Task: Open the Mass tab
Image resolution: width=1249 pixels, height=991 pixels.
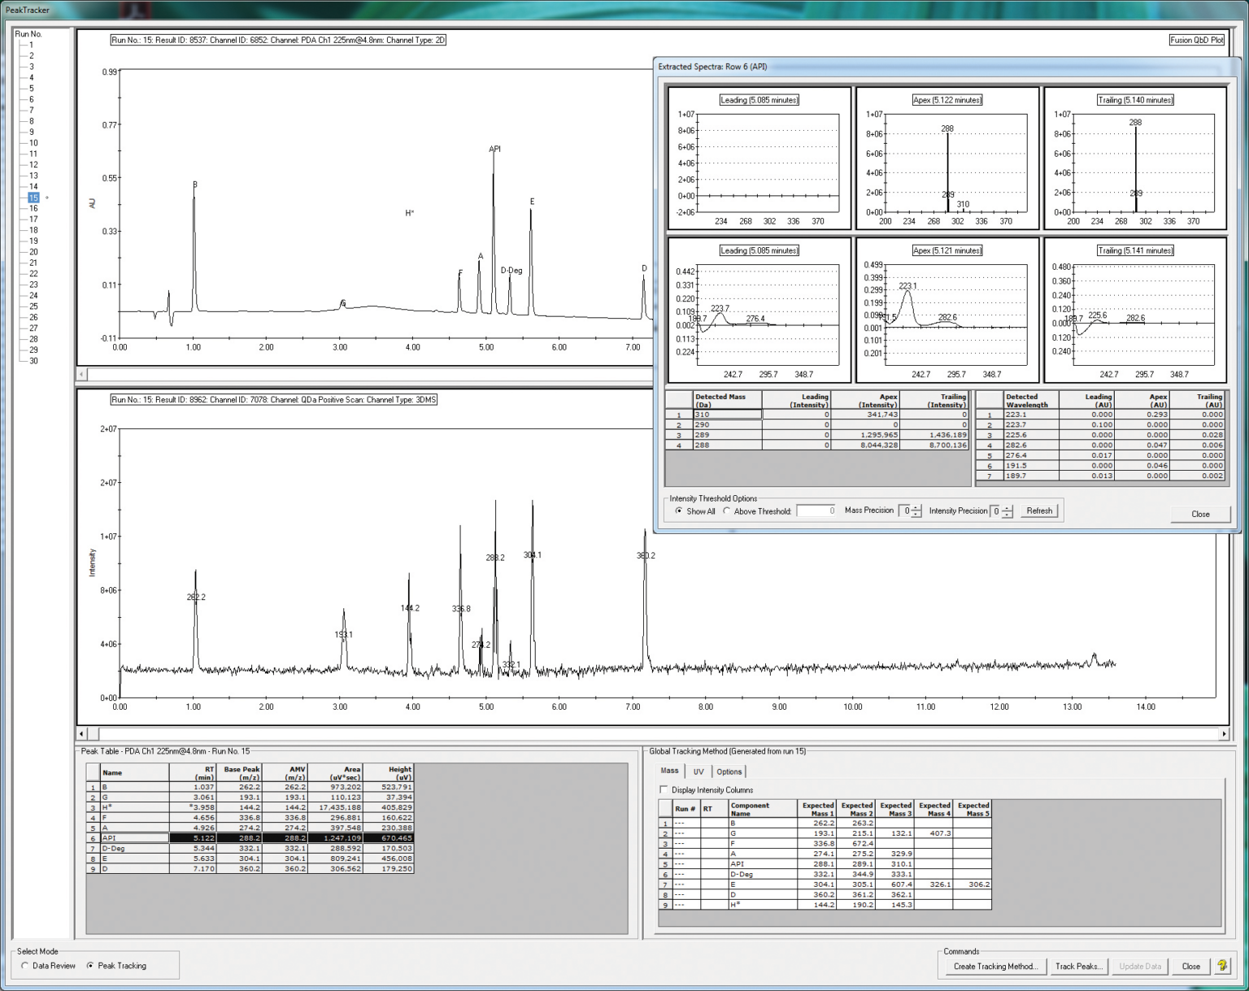Action: point(669,771)
